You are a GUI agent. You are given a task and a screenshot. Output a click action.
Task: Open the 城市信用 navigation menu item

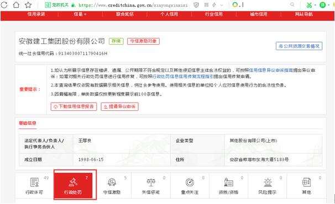259,14
